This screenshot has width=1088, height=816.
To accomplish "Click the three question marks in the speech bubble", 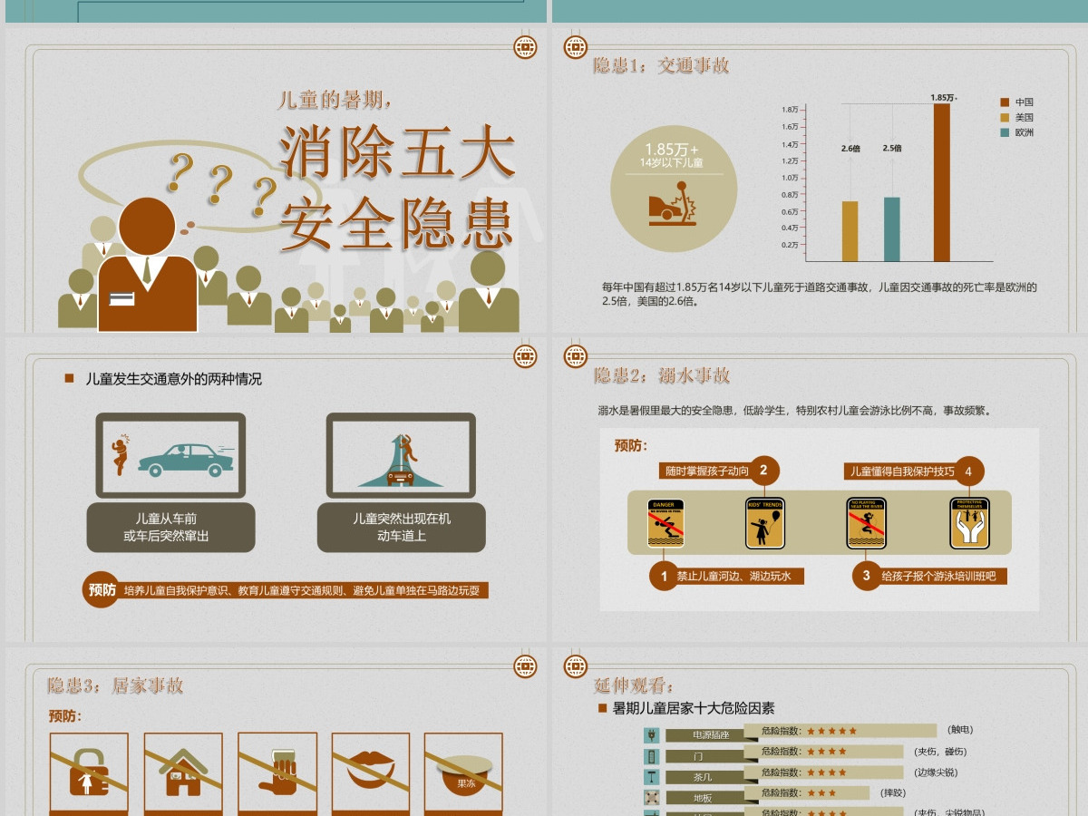I will [x=222, y=185].
